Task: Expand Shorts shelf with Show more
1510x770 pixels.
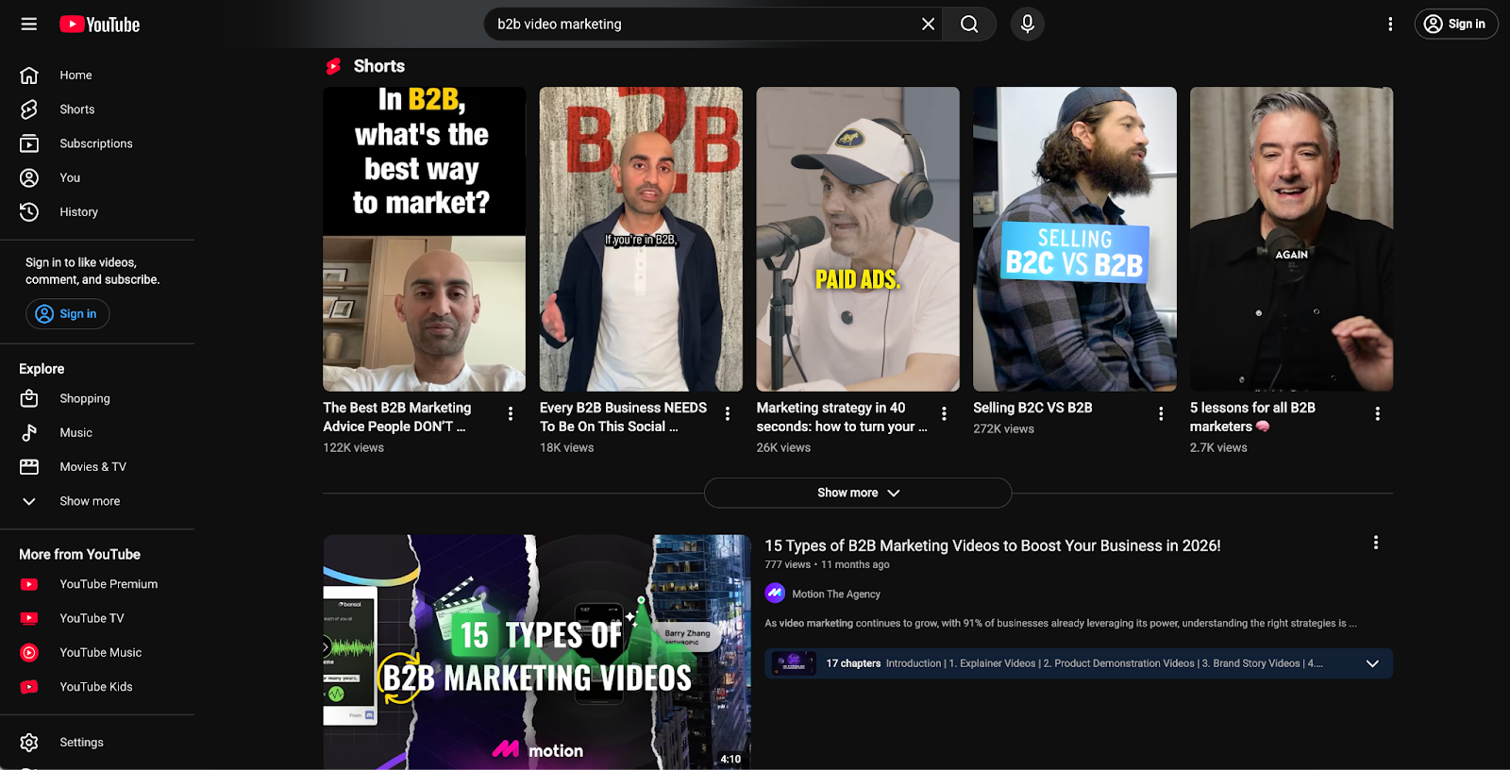Action: click(x=858, y=493)
